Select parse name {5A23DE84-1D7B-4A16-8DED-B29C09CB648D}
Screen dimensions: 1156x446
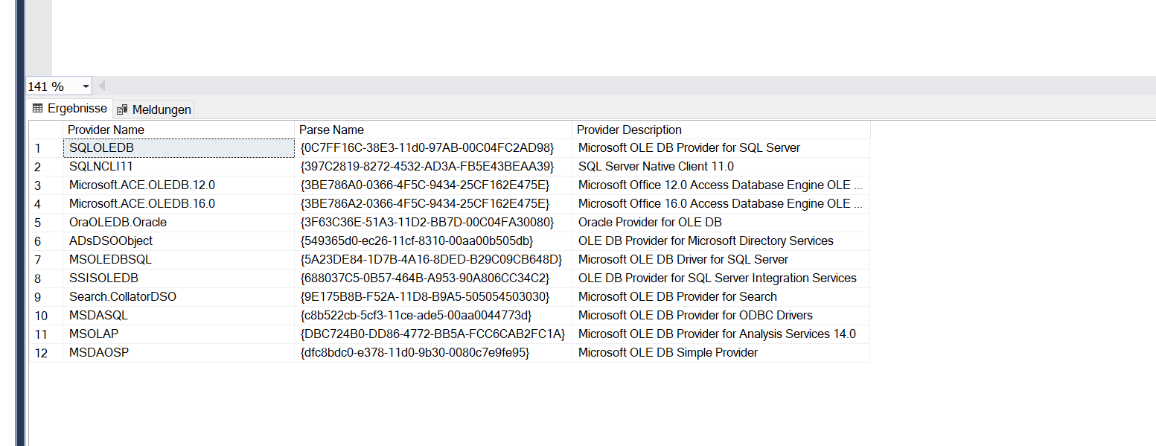tap(433, 260)
